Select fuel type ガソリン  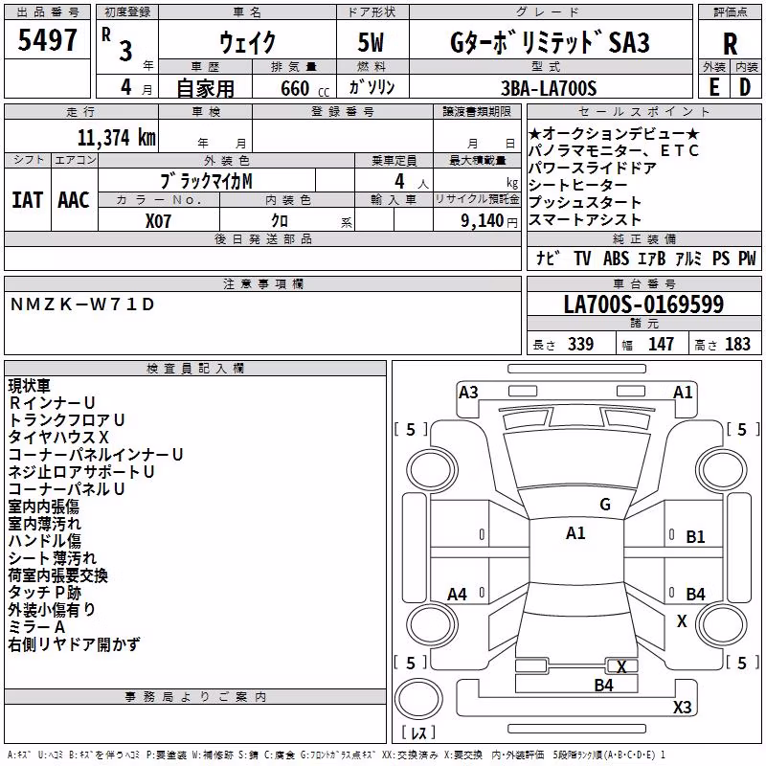[372, 87]
